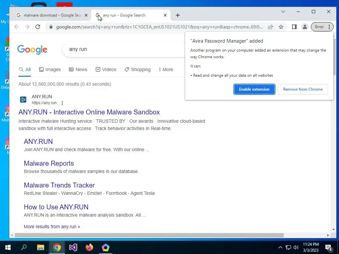Open the Chrome profile avatar
The width and height of the screenshot is (339, 254).
tap(305, 27)
